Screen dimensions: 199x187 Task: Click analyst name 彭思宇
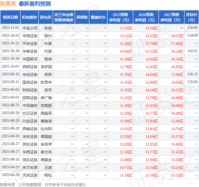(46, 82)
